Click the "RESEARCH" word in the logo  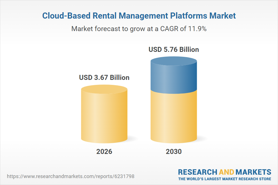[198, 172]
